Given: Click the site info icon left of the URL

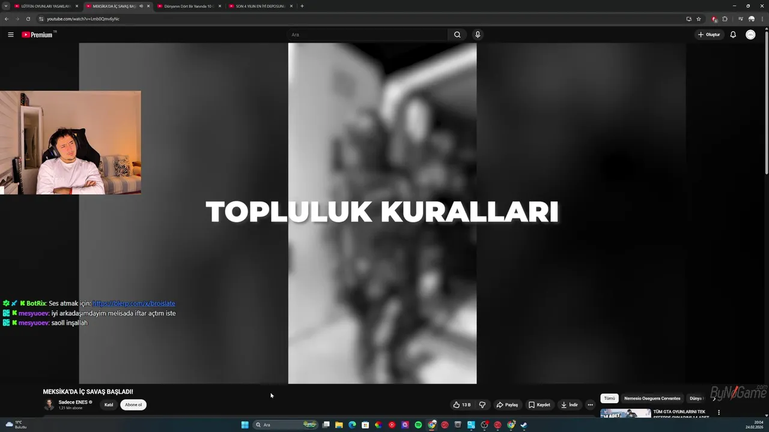Looking at the screenshot, I should [x=41, y=19].
